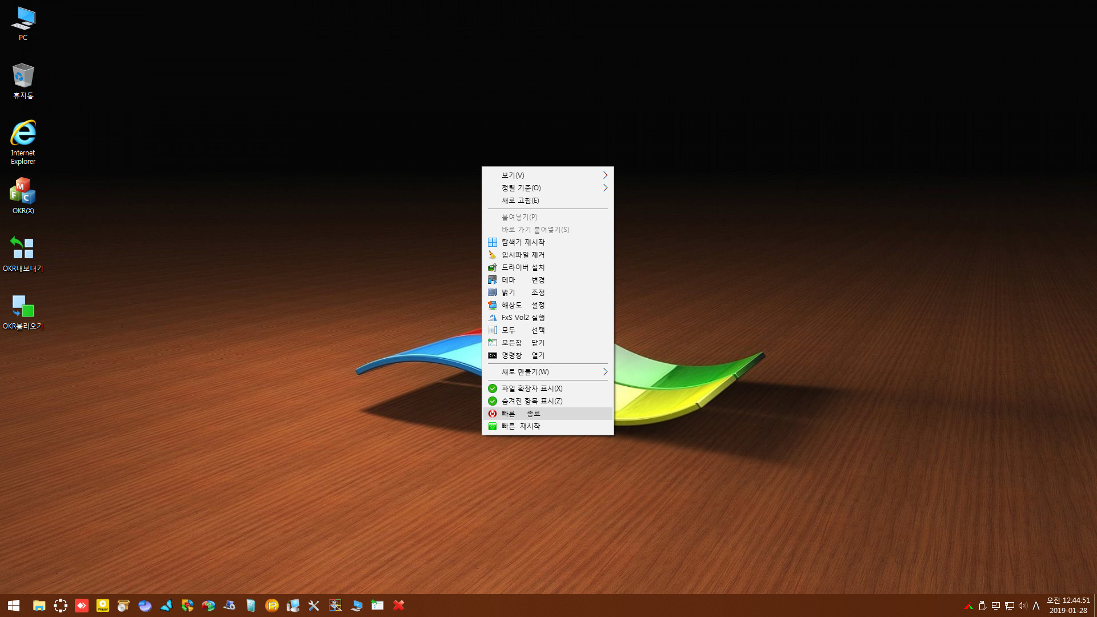Image resolution: width=1097 pixels, height=617 pixels.
Task: Launch the blue pie disk taskbar icon
Action: tap(145, 606)
